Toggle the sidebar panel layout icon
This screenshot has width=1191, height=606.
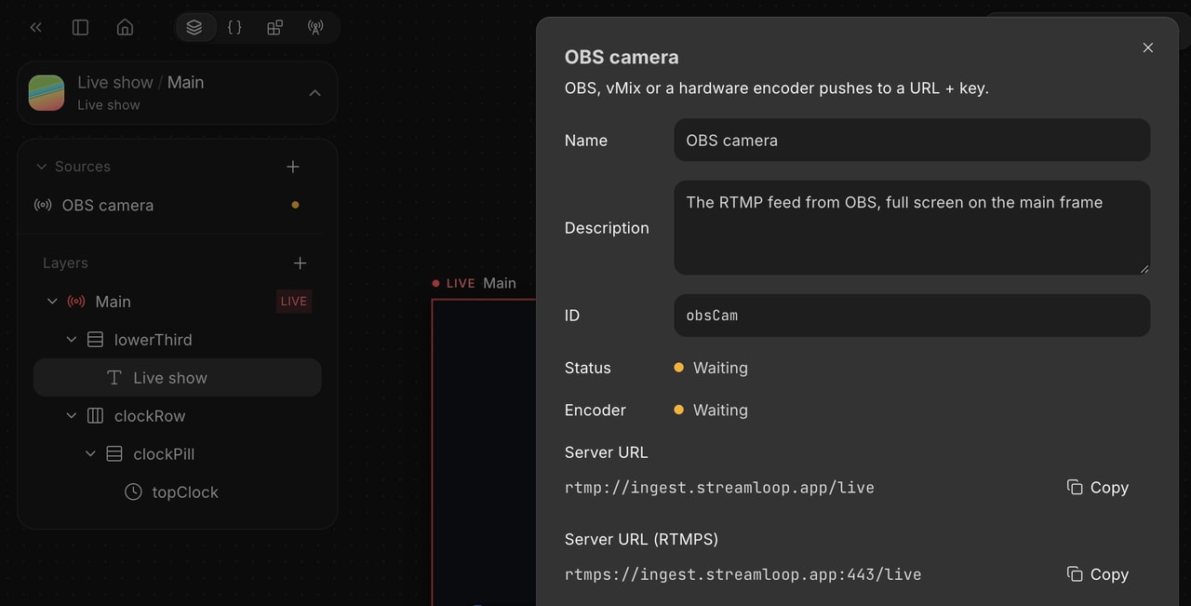80,27
